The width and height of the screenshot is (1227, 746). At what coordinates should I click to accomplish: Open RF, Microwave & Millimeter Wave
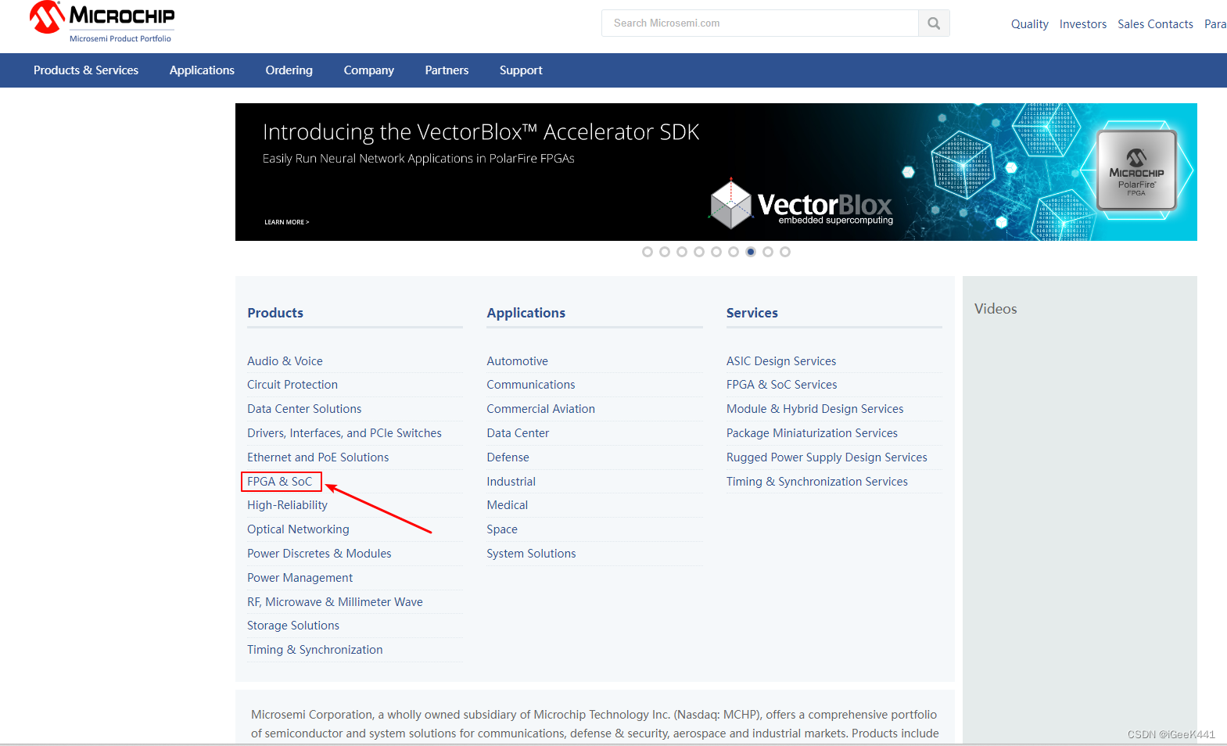click(x=335, y=602)
